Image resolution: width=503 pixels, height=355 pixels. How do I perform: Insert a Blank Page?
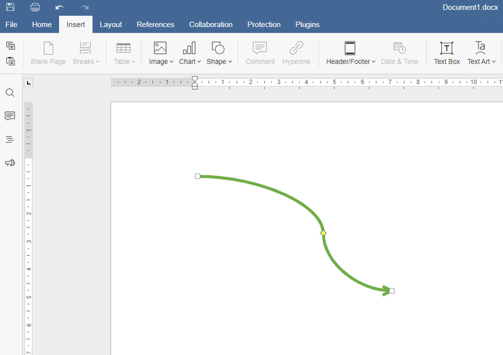click(48, 53)
